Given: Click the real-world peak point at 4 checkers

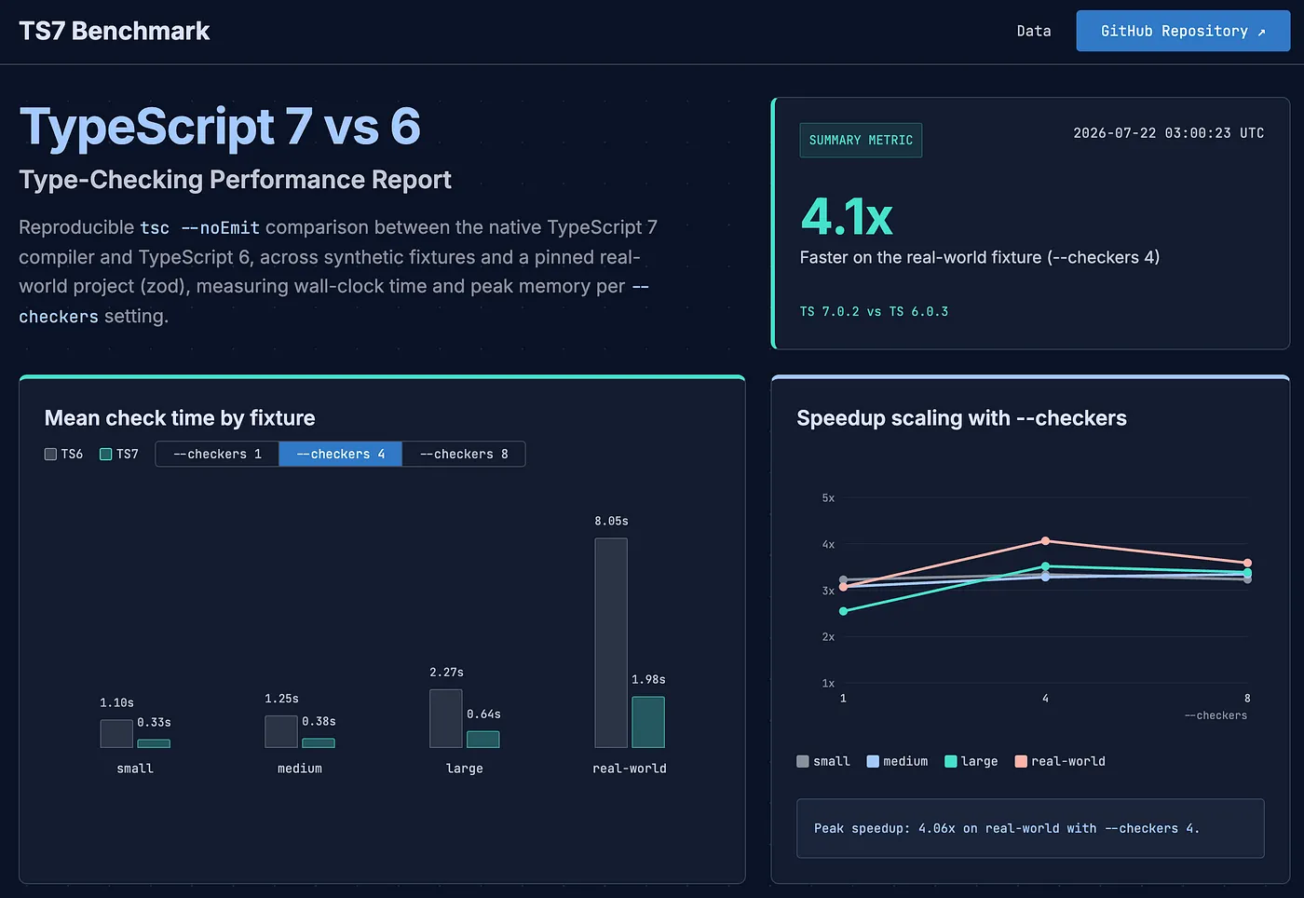Looking at the screenshot, I should click(1045, 541).
